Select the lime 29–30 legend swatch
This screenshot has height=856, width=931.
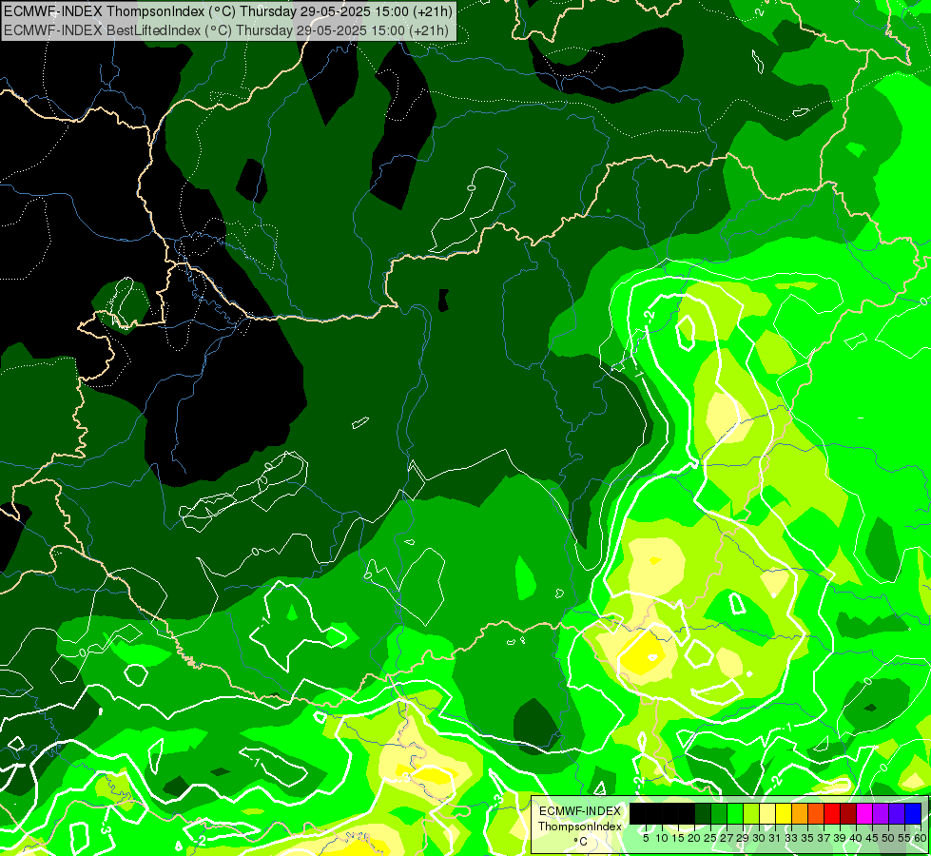point(751,813)
